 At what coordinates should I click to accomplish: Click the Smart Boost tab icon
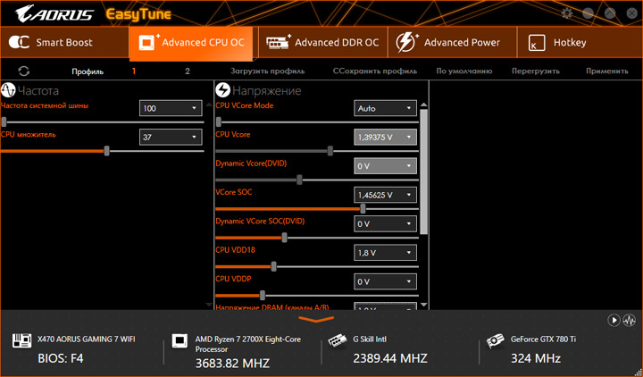click(19, 42)
